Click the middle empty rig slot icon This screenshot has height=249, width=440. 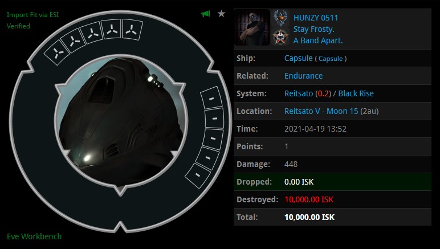point(92,34)
